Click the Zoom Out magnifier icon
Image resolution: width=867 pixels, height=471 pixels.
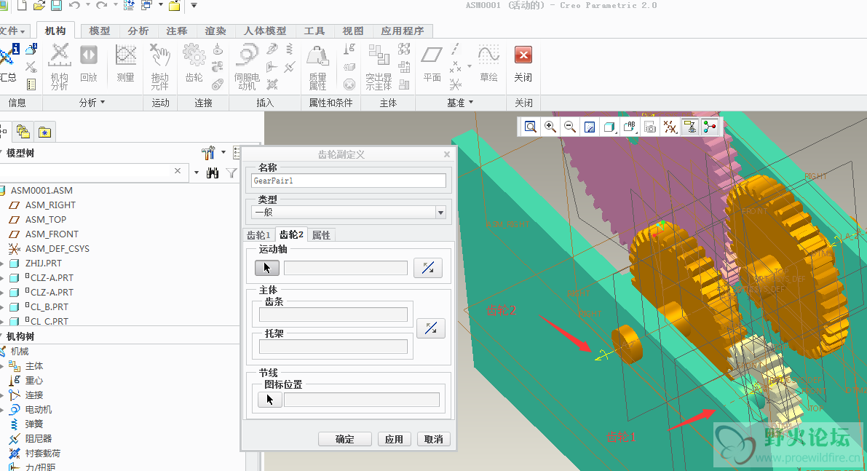(570, 127)
